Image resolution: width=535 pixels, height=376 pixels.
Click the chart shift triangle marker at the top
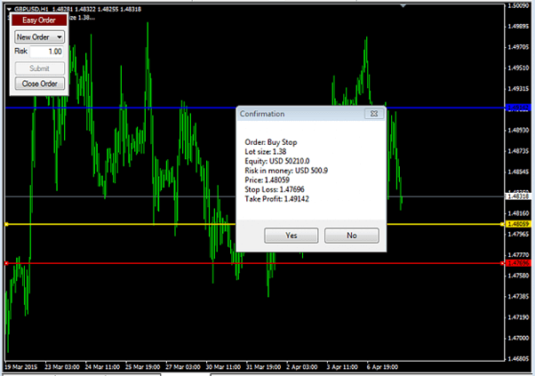click(x=403, y=6)
